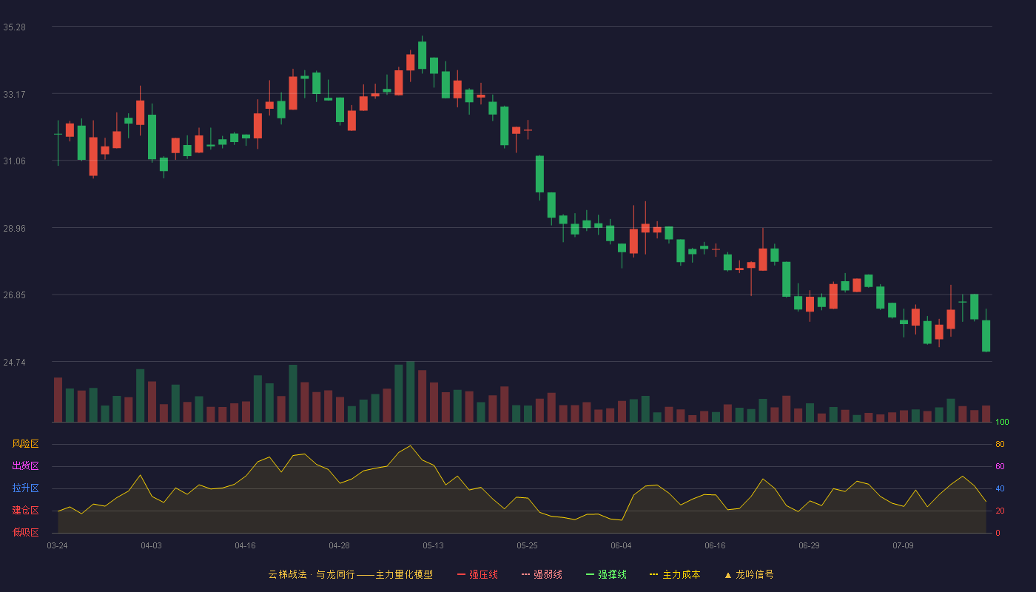Click the 06-16 date label
The width and height of the screenshot is (1036, 592).
point(715,545)
